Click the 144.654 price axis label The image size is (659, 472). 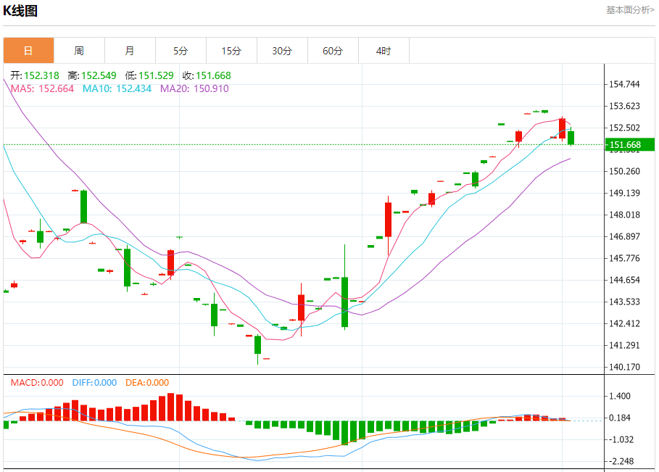624,280
